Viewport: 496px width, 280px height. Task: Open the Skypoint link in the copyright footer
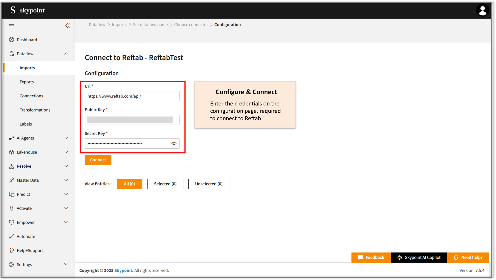[x=123, y=270]
